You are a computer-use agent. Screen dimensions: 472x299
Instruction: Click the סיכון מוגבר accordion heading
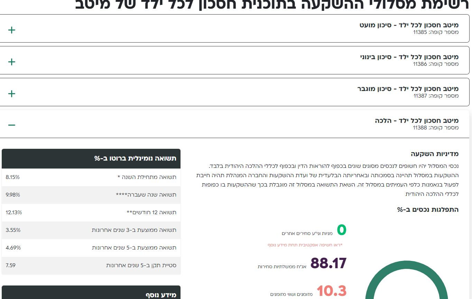coord(408,89)
